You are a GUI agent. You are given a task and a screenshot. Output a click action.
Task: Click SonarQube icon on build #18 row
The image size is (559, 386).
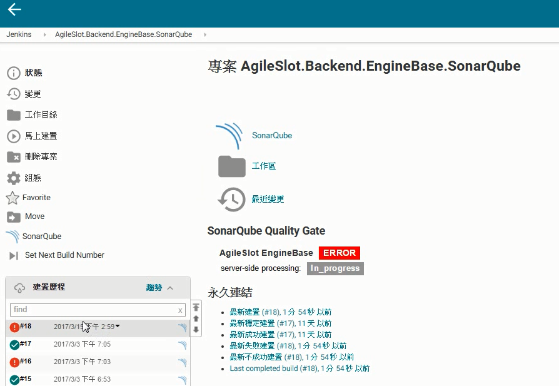pos(183,327)
